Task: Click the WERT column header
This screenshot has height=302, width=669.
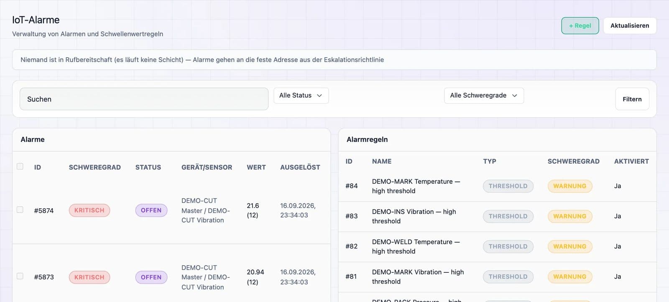Action: pos(256,167)
